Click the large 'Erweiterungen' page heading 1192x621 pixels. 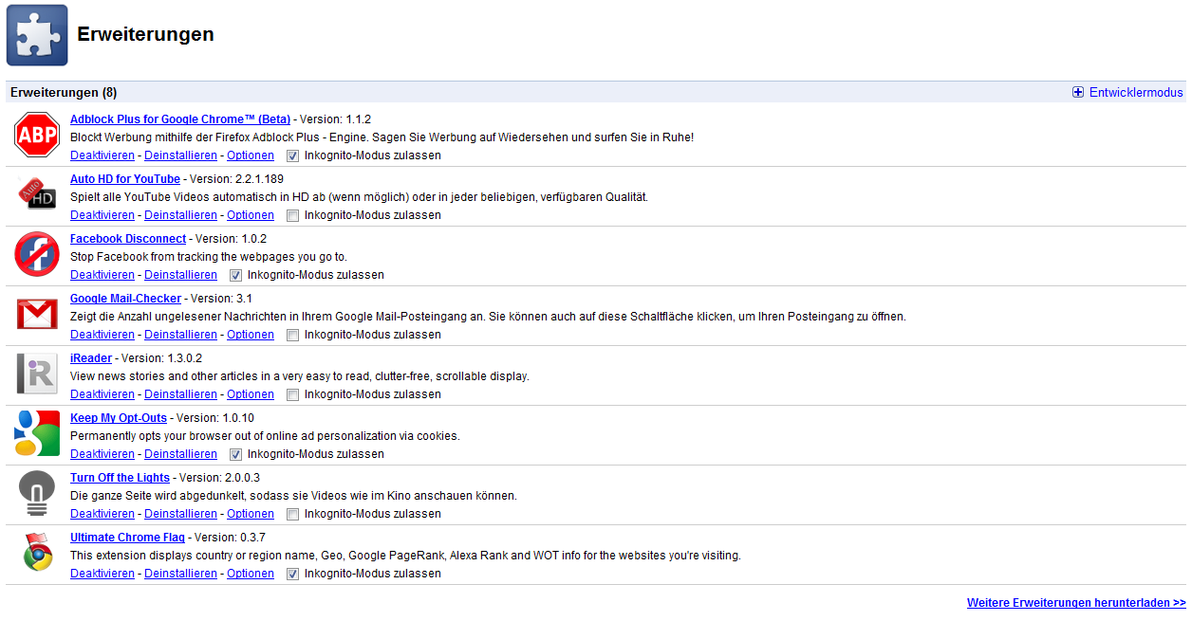point(145,34)
